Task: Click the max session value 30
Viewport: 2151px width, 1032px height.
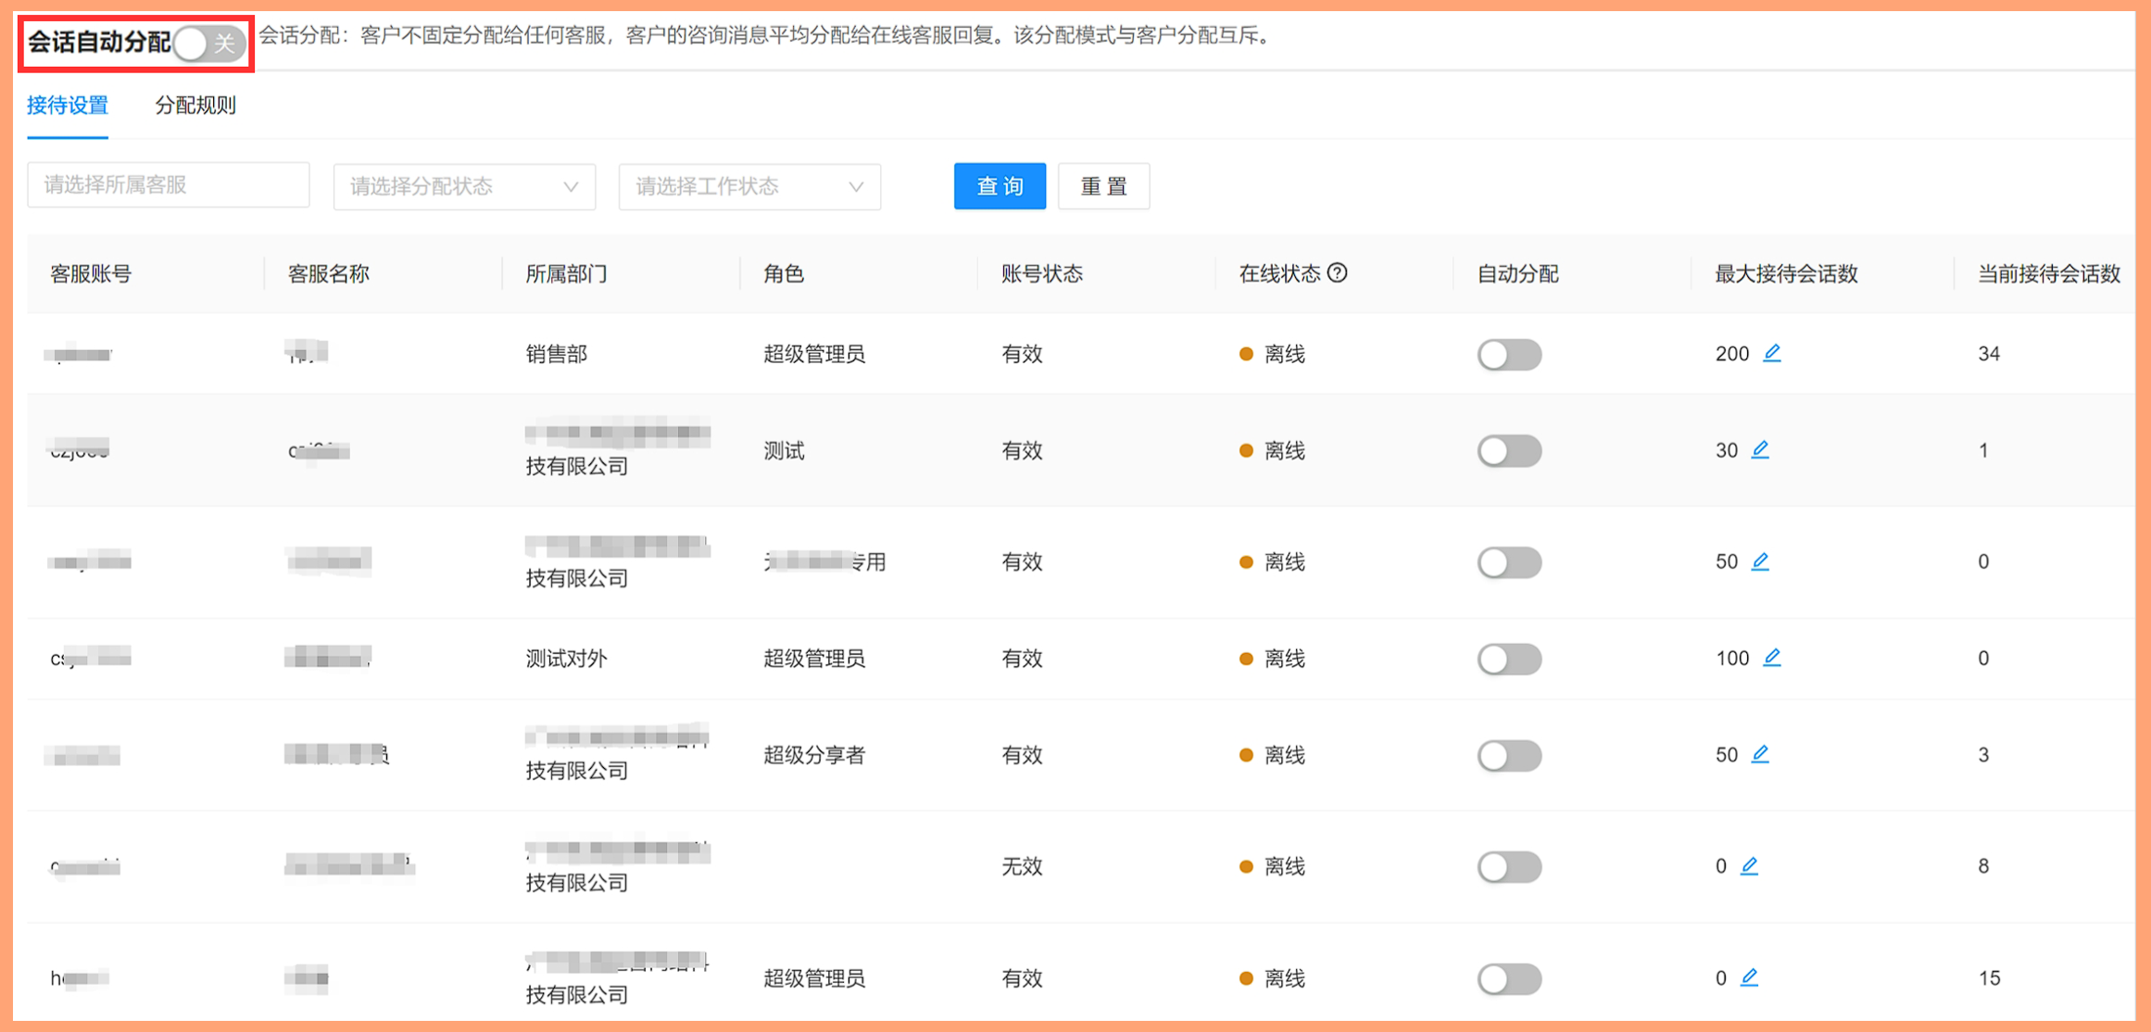Action: coord(1727,451)
